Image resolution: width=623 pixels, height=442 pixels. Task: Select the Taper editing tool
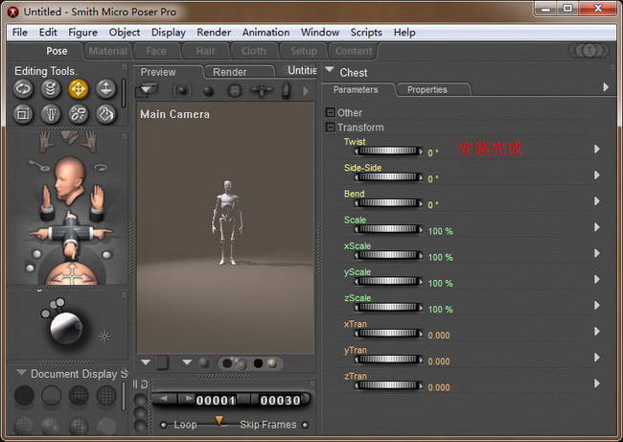(x=51, y=114)
